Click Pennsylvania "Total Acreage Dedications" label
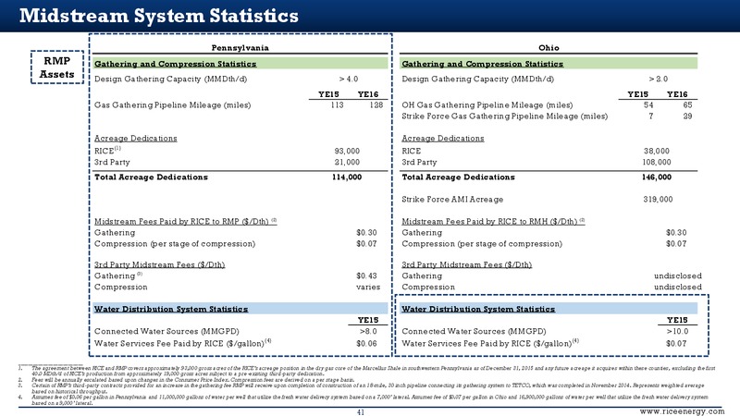740x416 pixels. point(151,177)
